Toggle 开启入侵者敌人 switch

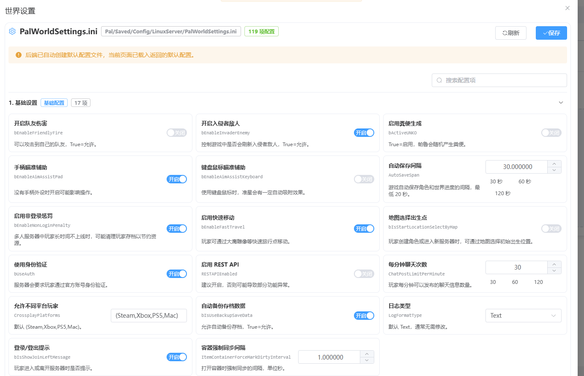pyautogui.click(x=364, y=133)
